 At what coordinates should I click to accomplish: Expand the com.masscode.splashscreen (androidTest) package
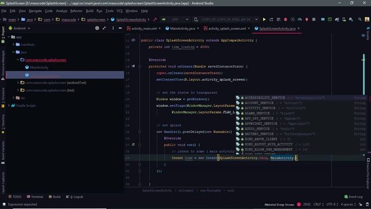click(x=18, y=82)
